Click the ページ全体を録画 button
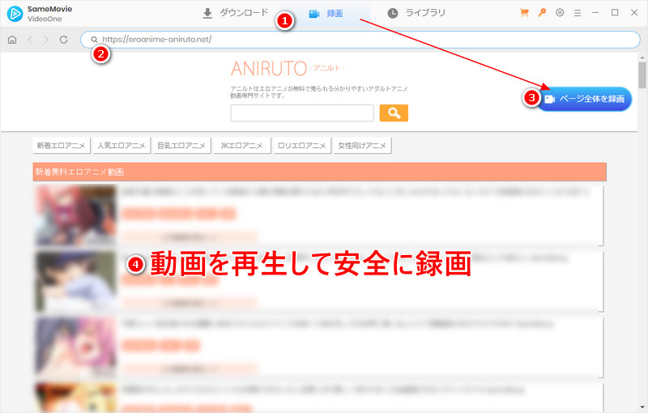 [584, 99]
